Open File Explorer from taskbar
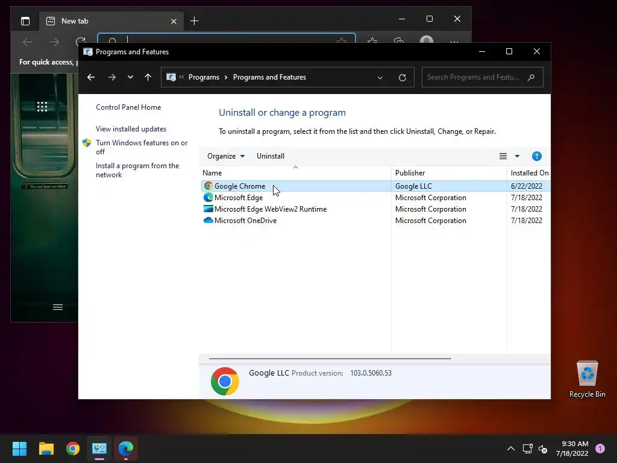617x463 pixels. coord(46,449)
